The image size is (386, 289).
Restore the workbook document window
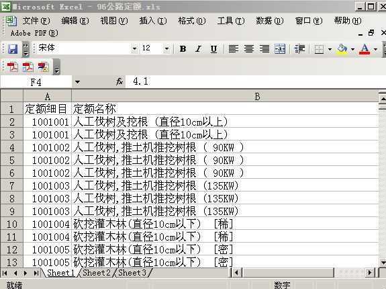[371, 32]
